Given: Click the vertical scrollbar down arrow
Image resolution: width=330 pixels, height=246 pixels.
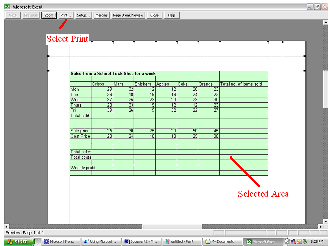Looking at the screenshot, I should [x=325, y=221].
